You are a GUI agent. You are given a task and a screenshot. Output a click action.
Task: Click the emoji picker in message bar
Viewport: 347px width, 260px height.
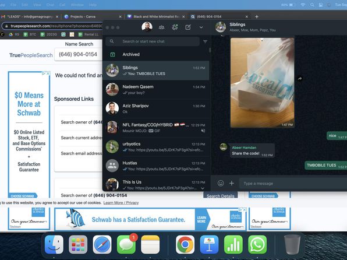tap(221, 183)
